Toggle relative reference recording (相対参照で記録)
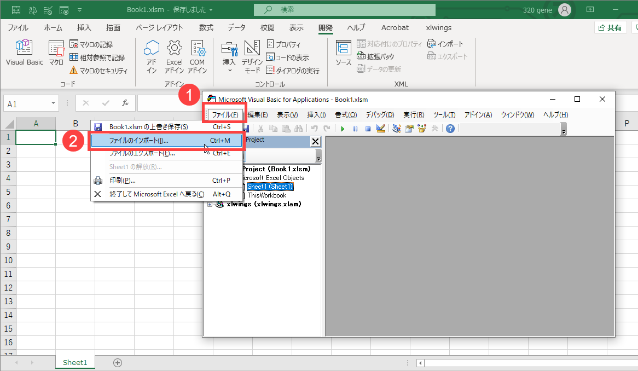The width and height of the screenshot is (638, 371). coord(97,57)
